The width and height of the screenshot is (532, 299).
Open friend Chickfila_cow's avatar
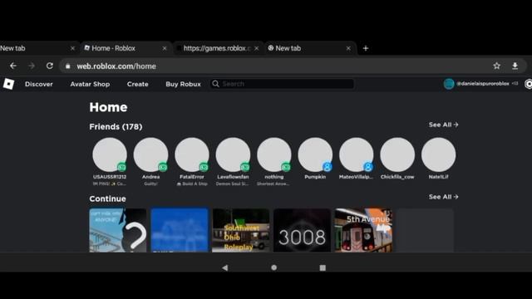click(x=397, y=154)
